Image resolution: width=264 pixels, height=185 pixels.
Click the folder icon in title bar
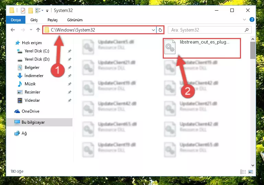click(x=12, y=10)
